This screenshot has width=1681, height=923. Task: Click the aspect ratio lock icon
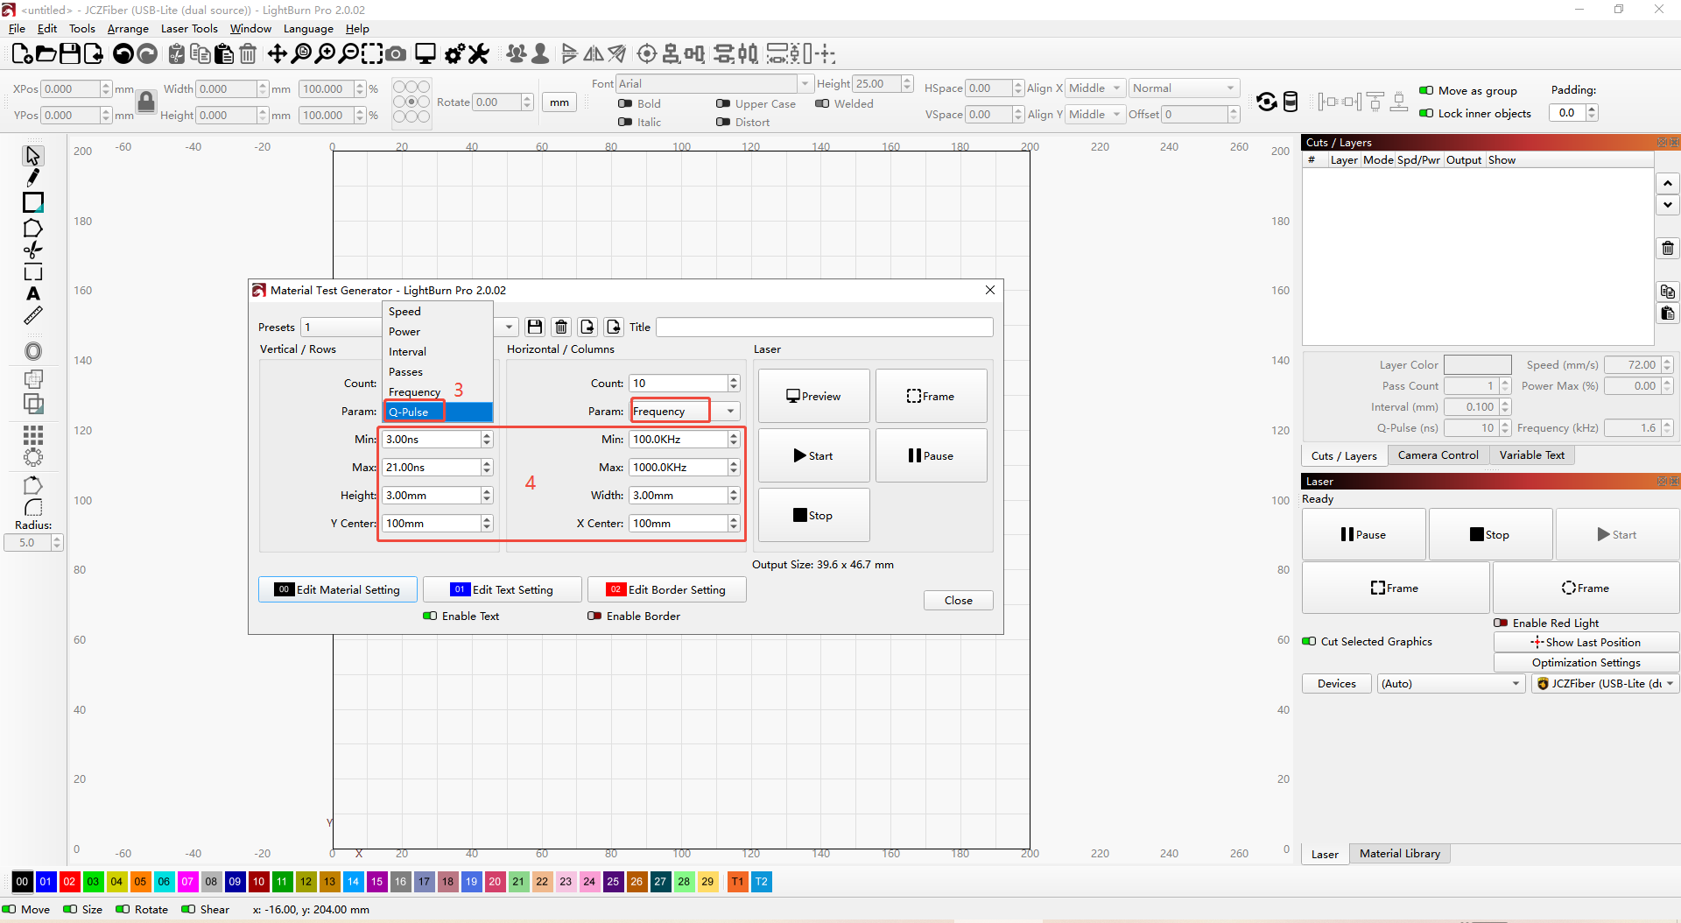[x=146, y=102]
